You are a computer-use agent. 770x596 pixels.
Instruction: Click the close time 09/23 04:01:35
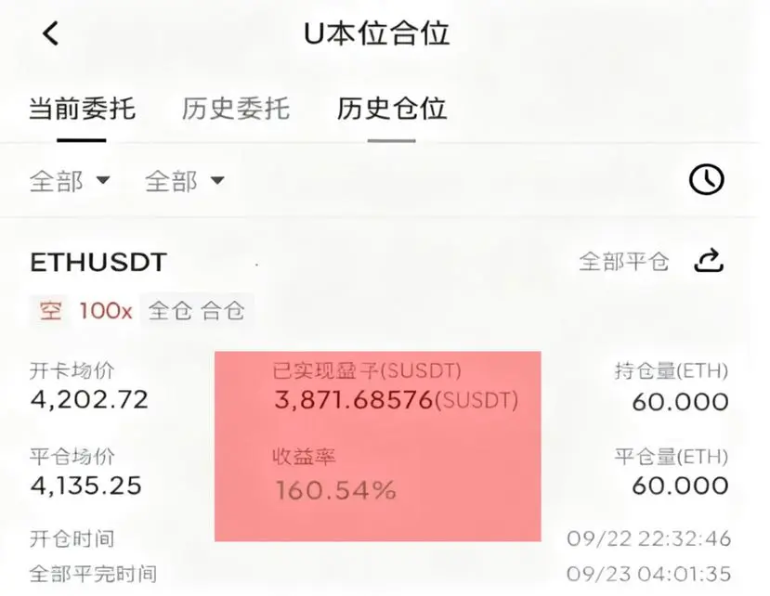(648, 574)
